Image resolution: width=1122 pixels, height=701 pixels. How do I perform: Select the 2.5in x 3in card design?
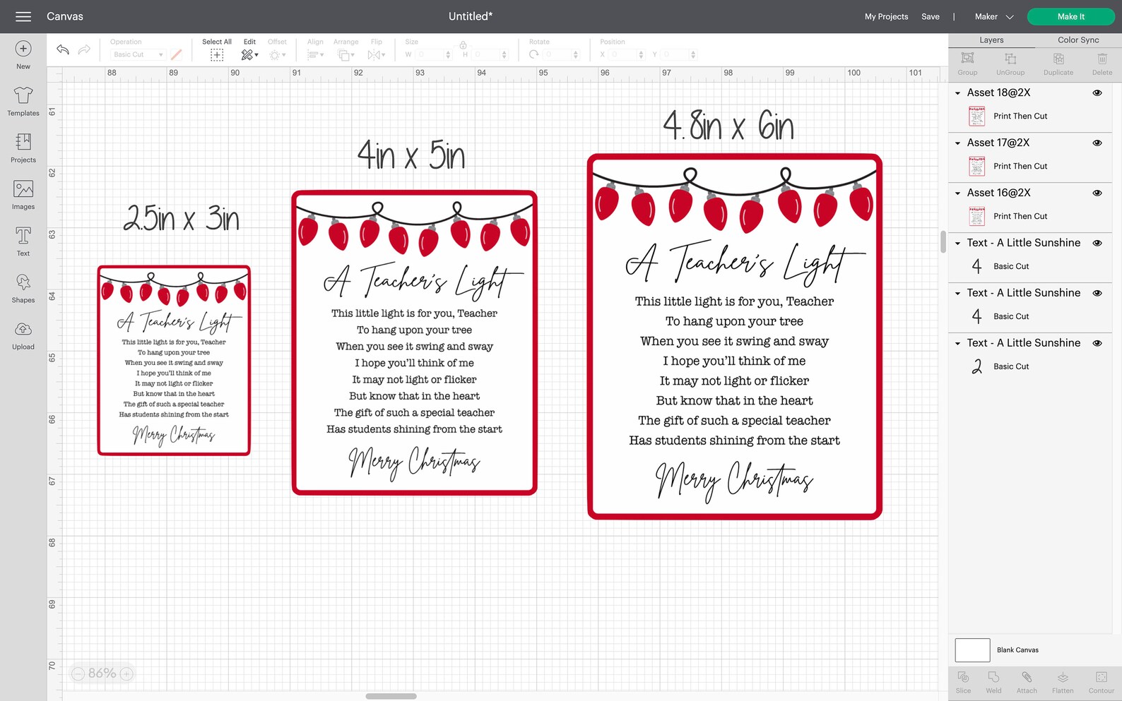tap(174, 360)
